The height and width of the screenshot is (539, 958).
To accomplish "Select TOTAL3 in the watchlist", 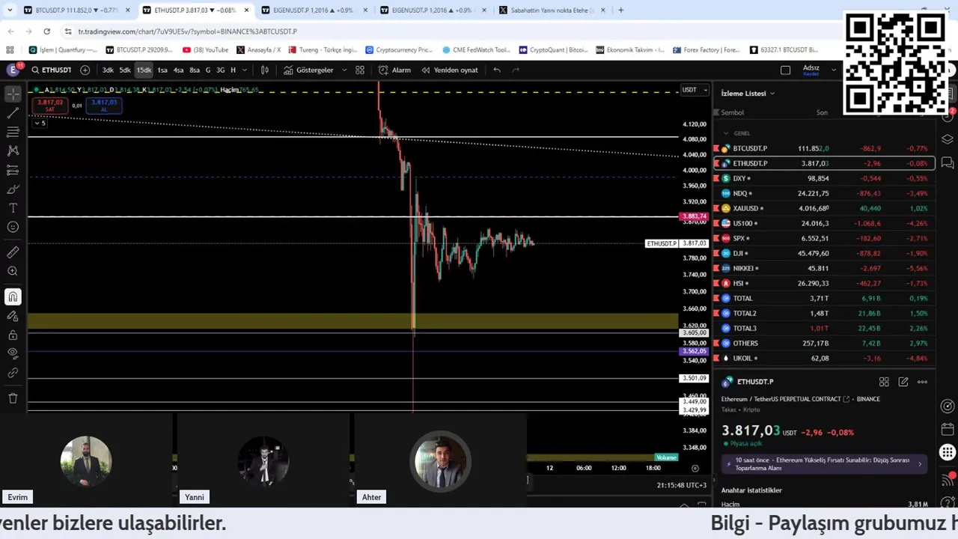I will click(x=823, y=328).
